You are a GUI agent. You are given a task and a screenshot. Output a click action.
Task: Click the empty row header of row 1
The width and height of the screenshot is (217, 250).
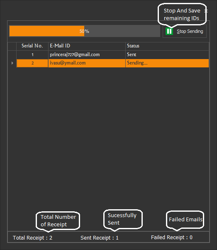pos(12,54)
